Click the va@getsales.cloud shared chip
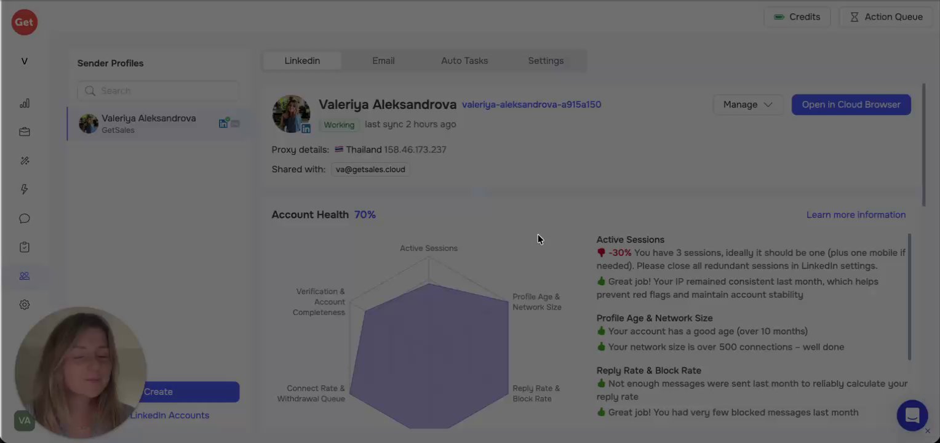The width and height of the screenshot is (940, 443). [370, 169]
